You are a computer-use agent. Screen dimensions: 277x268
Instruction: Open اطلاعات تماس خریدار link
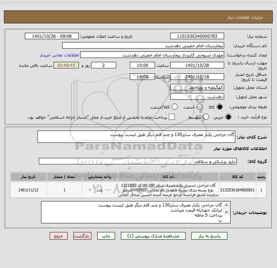pos(59,55)
